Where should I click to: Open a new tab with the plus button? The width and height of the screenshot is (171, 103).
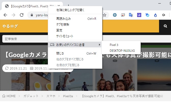[x=68, y=5]
